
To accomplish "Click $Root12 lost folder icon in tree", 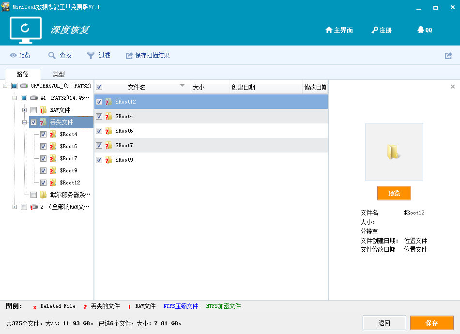I will [x=53, y=182].
